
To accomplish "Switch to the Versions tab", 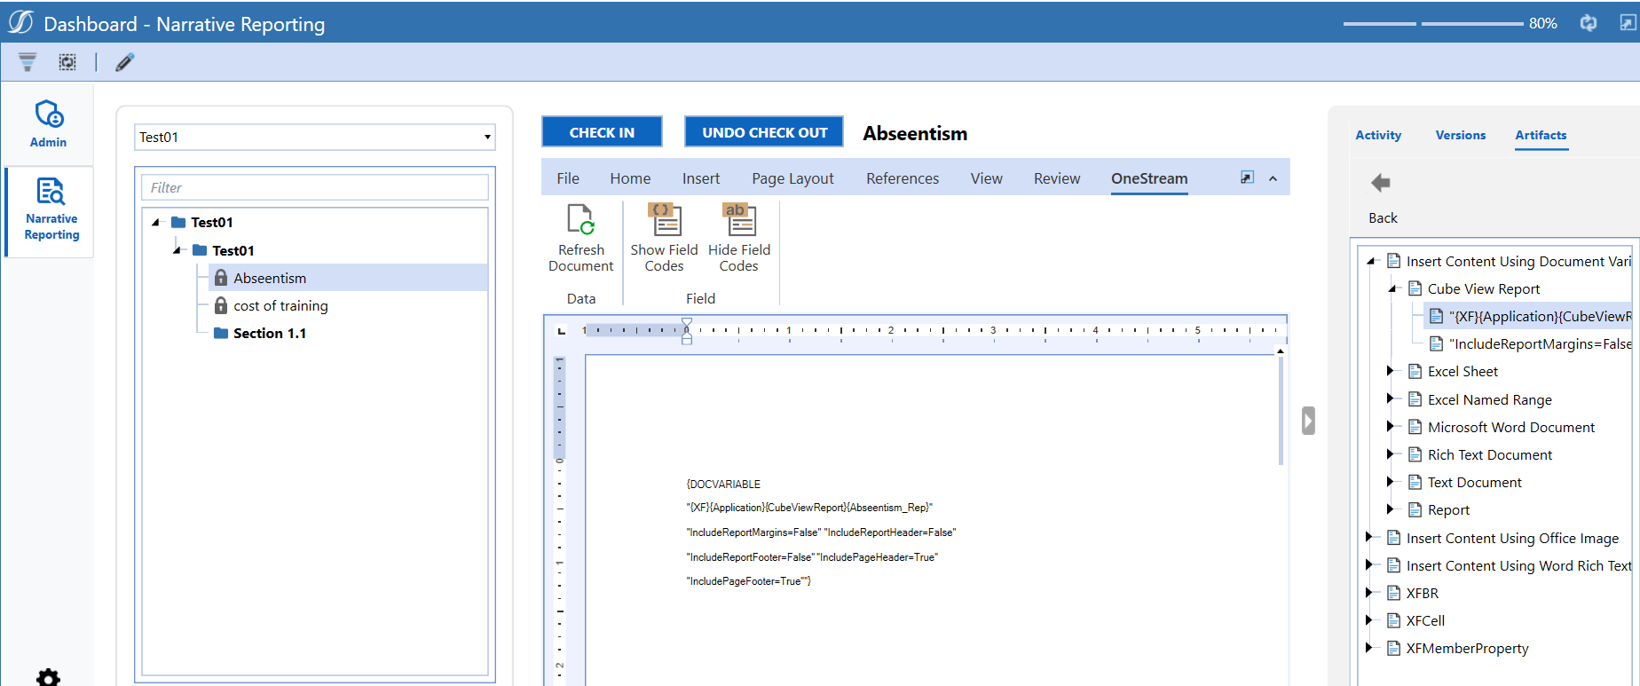I will (x=1460, y=135).
